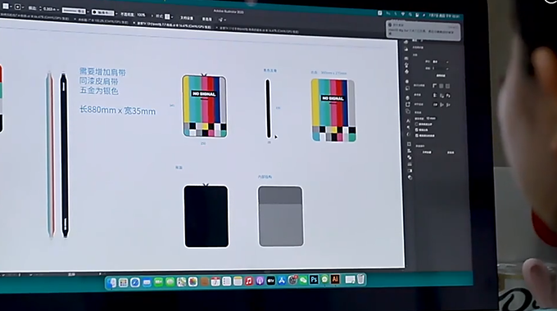
Task: Open the fill color dropdown in control bar
Action: pyautogui.click(x=11, y=7)
